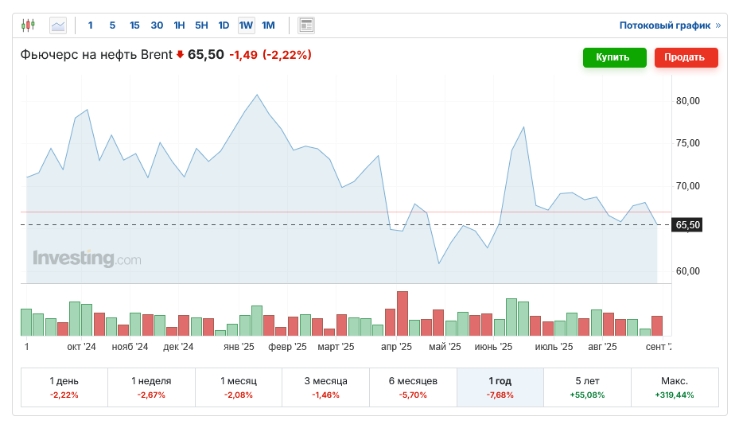735x428 pixels.
Task: Open the 1 день period tab
Action: pos(64,387)
